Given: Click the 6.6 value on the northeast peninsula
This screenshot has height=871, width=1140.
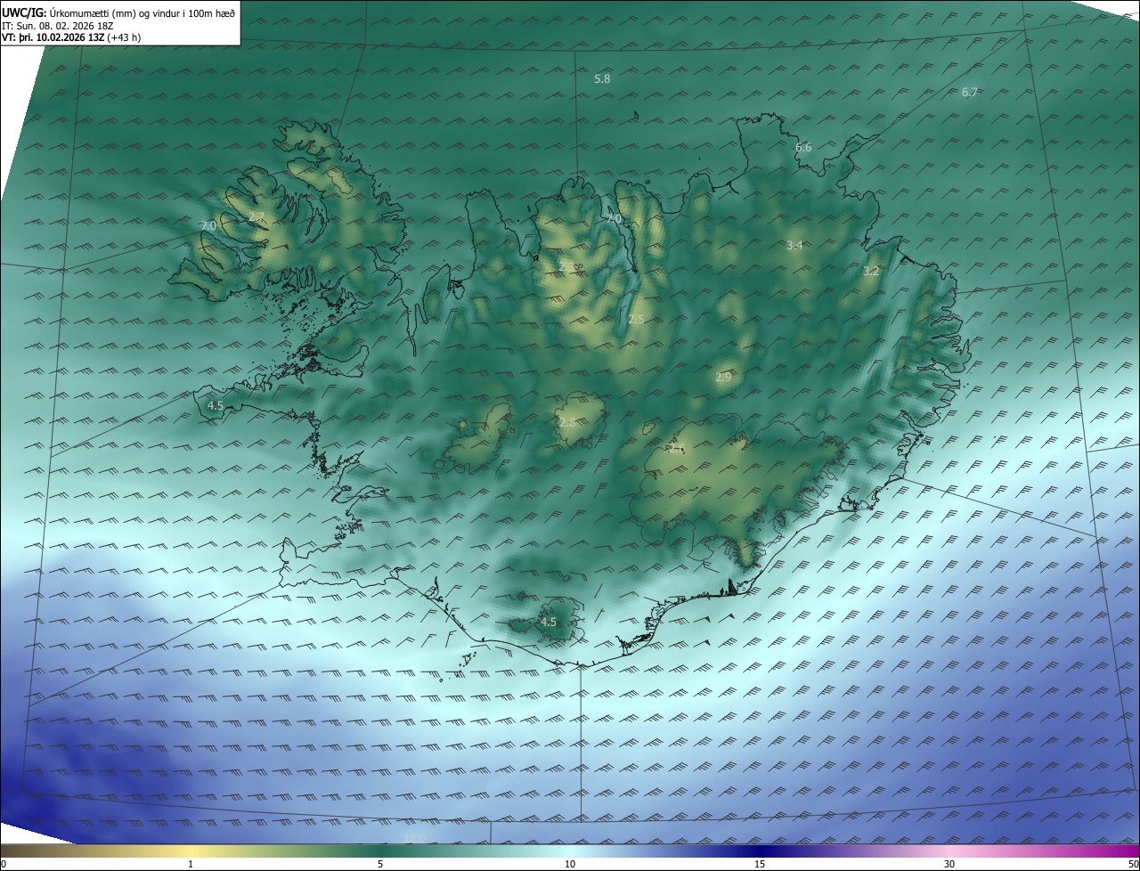Looking at the screenshot, I should [x=803, y=148].
